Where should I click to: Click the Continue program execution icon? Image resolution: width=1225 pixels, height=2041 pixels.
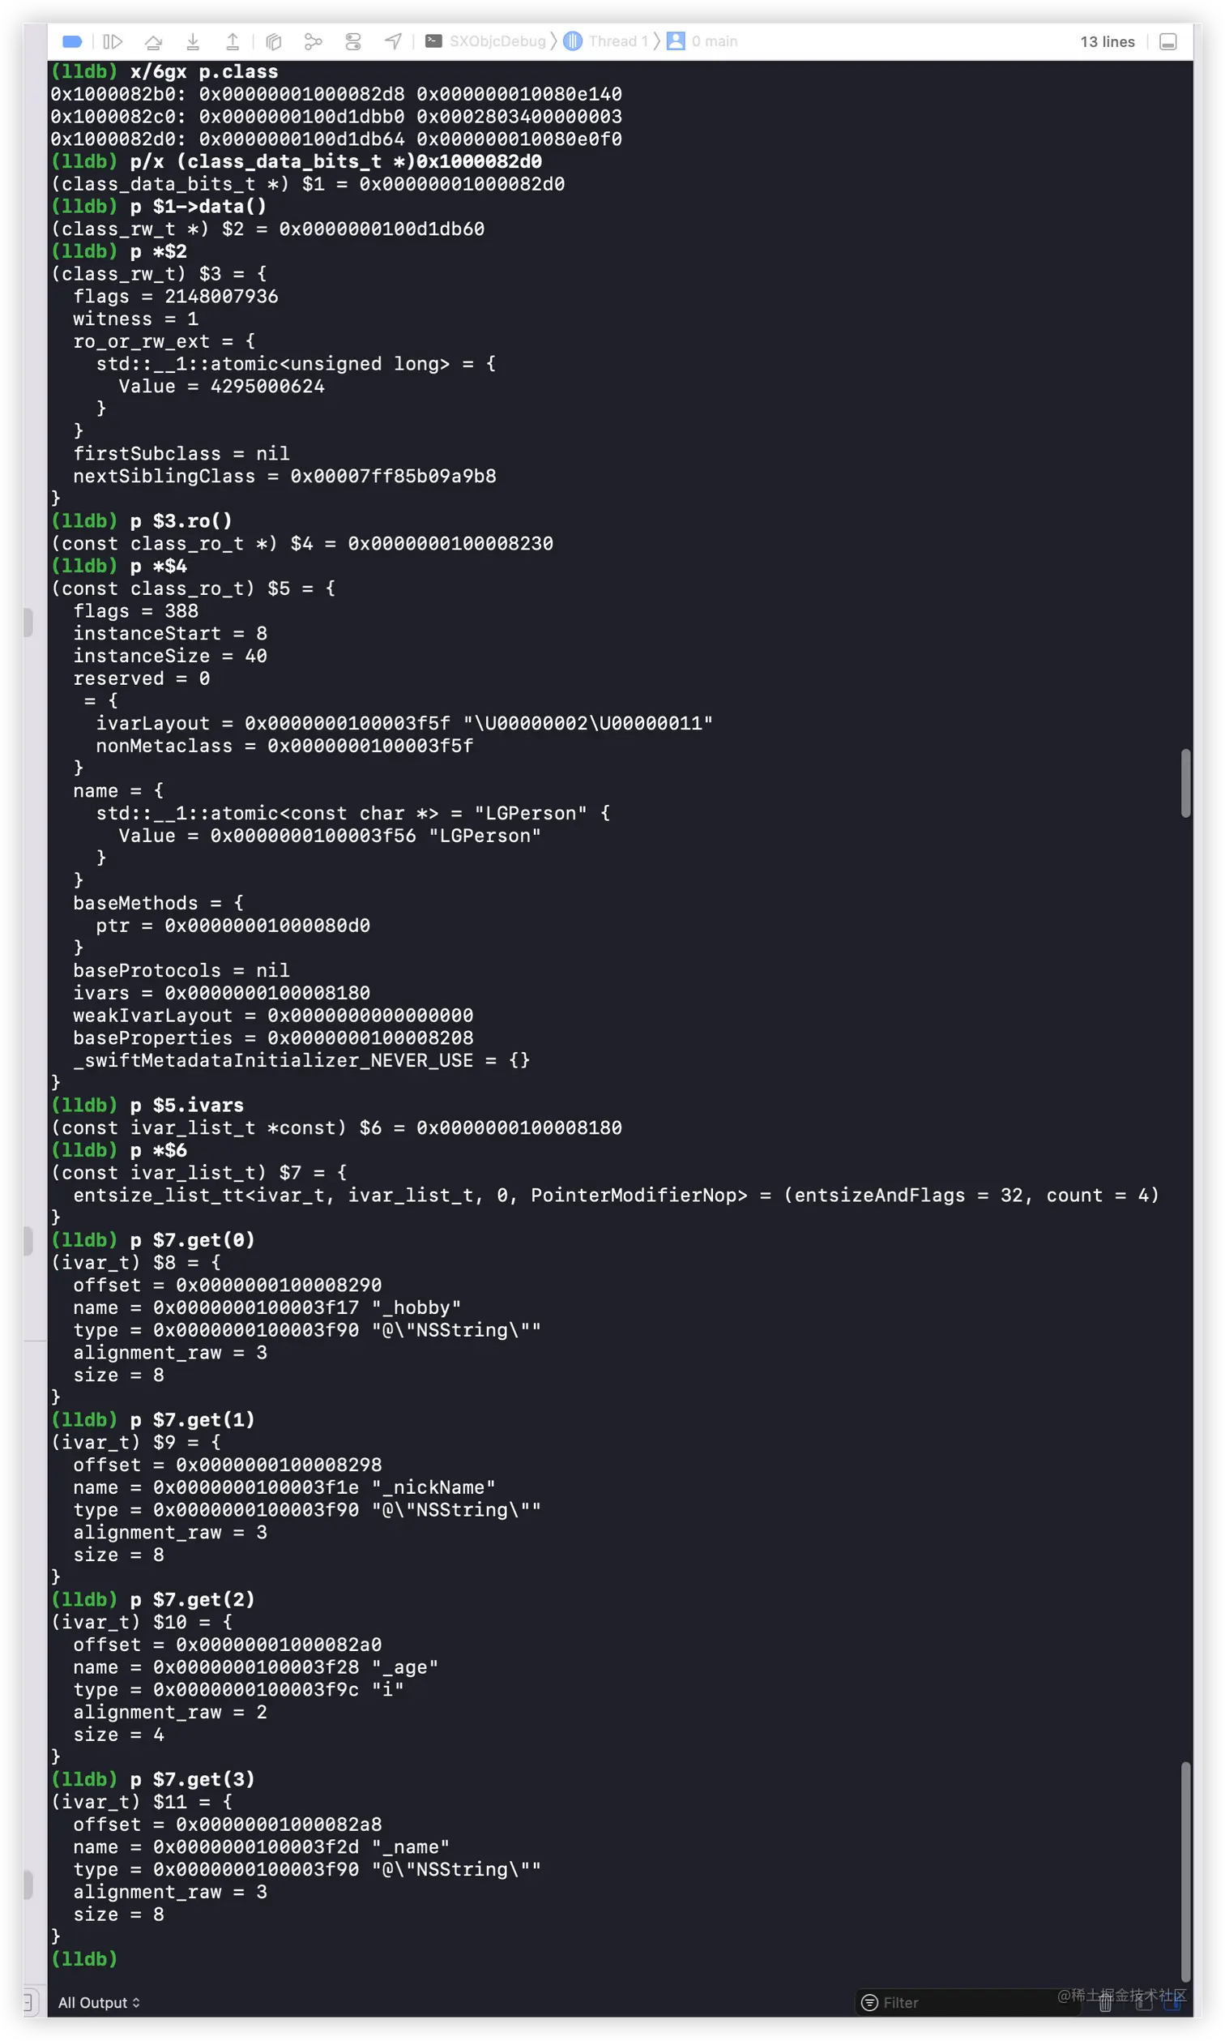pos(113,41)
